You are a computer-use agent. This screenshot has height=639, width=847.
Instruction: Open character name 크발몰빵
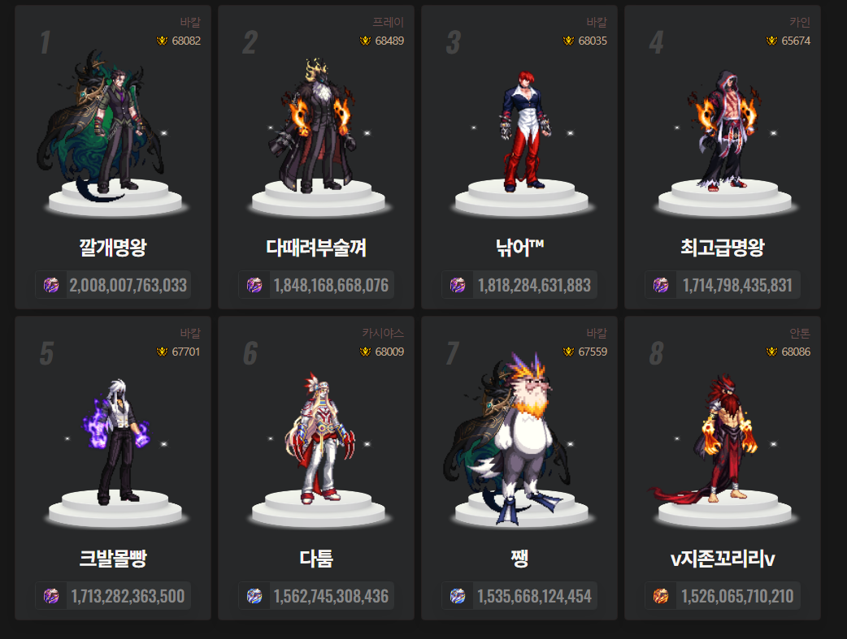113,559
